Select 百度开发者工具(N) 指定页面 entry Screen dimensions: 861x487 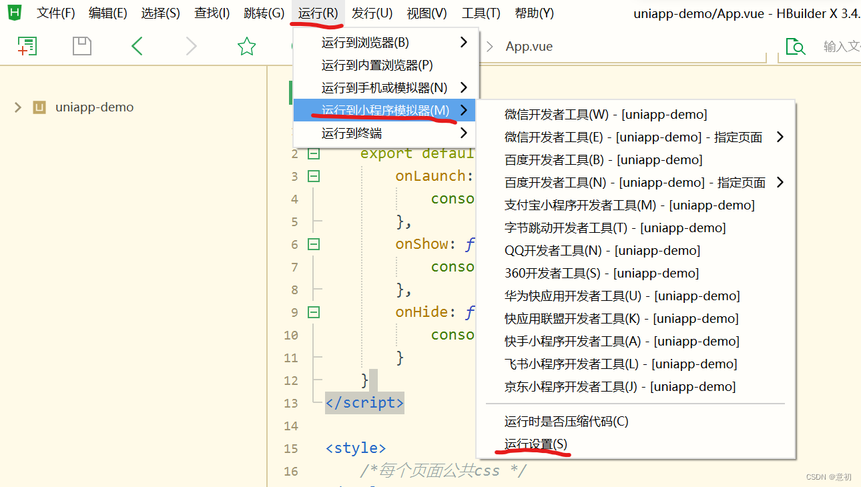coord(636,183)
